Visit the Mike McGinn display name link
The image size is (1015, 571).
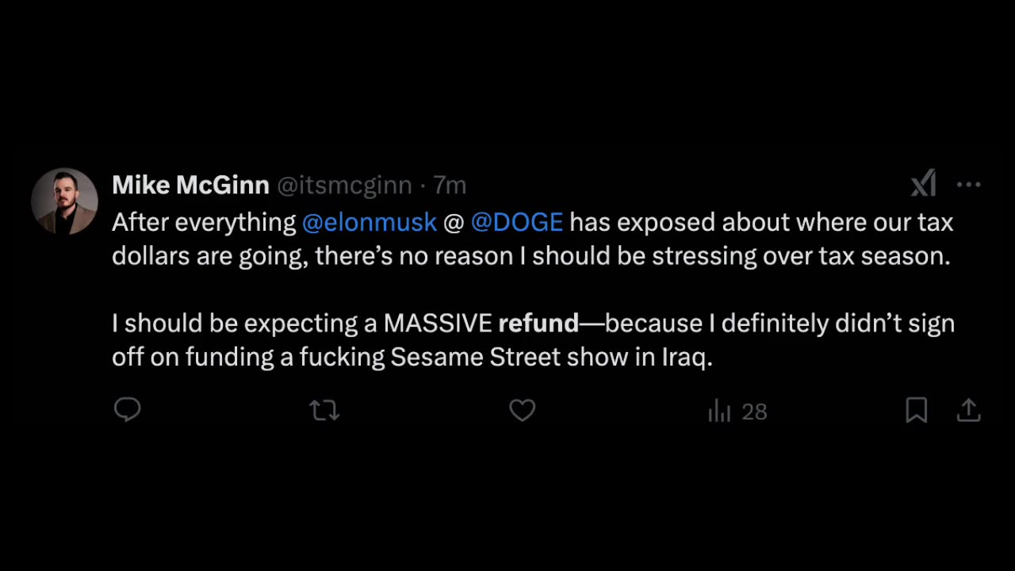pyautogui.click(x=190, y=185)
